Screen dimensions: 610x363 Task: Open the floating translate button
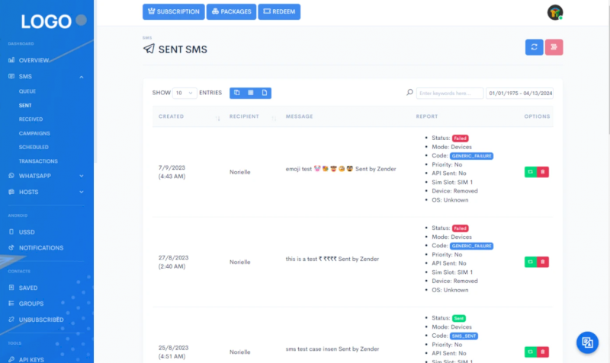click(587, 342)
